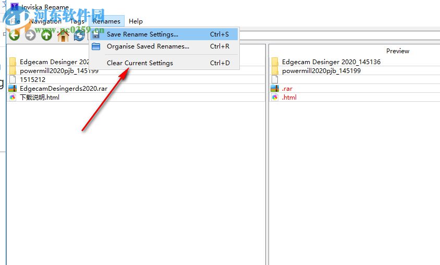This screenshot has height=265, width=440.
Task: Click the archive icon next to .rar preview
Action: click(x=275, y=89)
